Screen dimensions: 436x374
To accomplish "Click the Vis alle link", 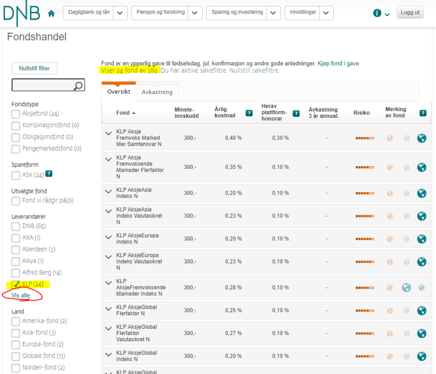I will (x=21, y=296).
